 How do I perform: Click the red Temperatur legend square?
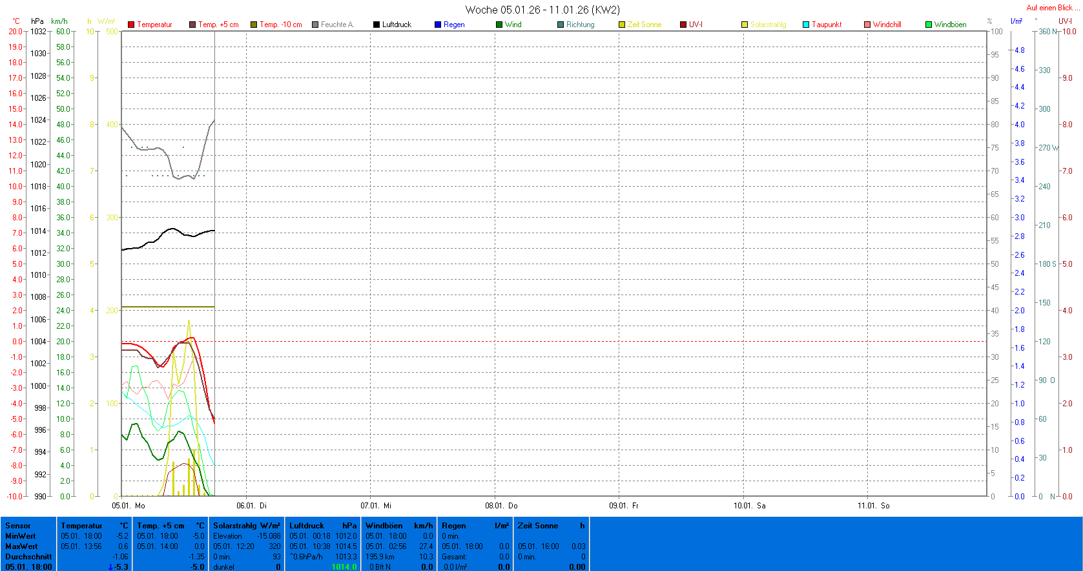[131, 25]
